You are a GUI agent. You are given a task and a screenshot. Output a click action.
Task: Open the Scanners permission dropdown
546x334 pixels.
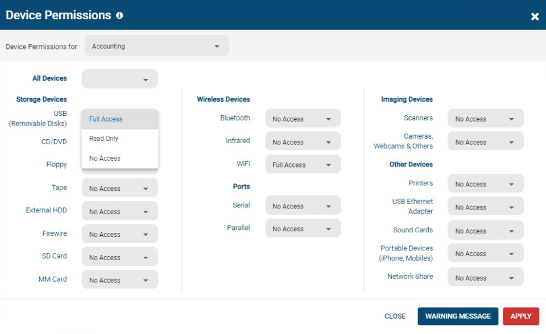click(x=485, y=118)
